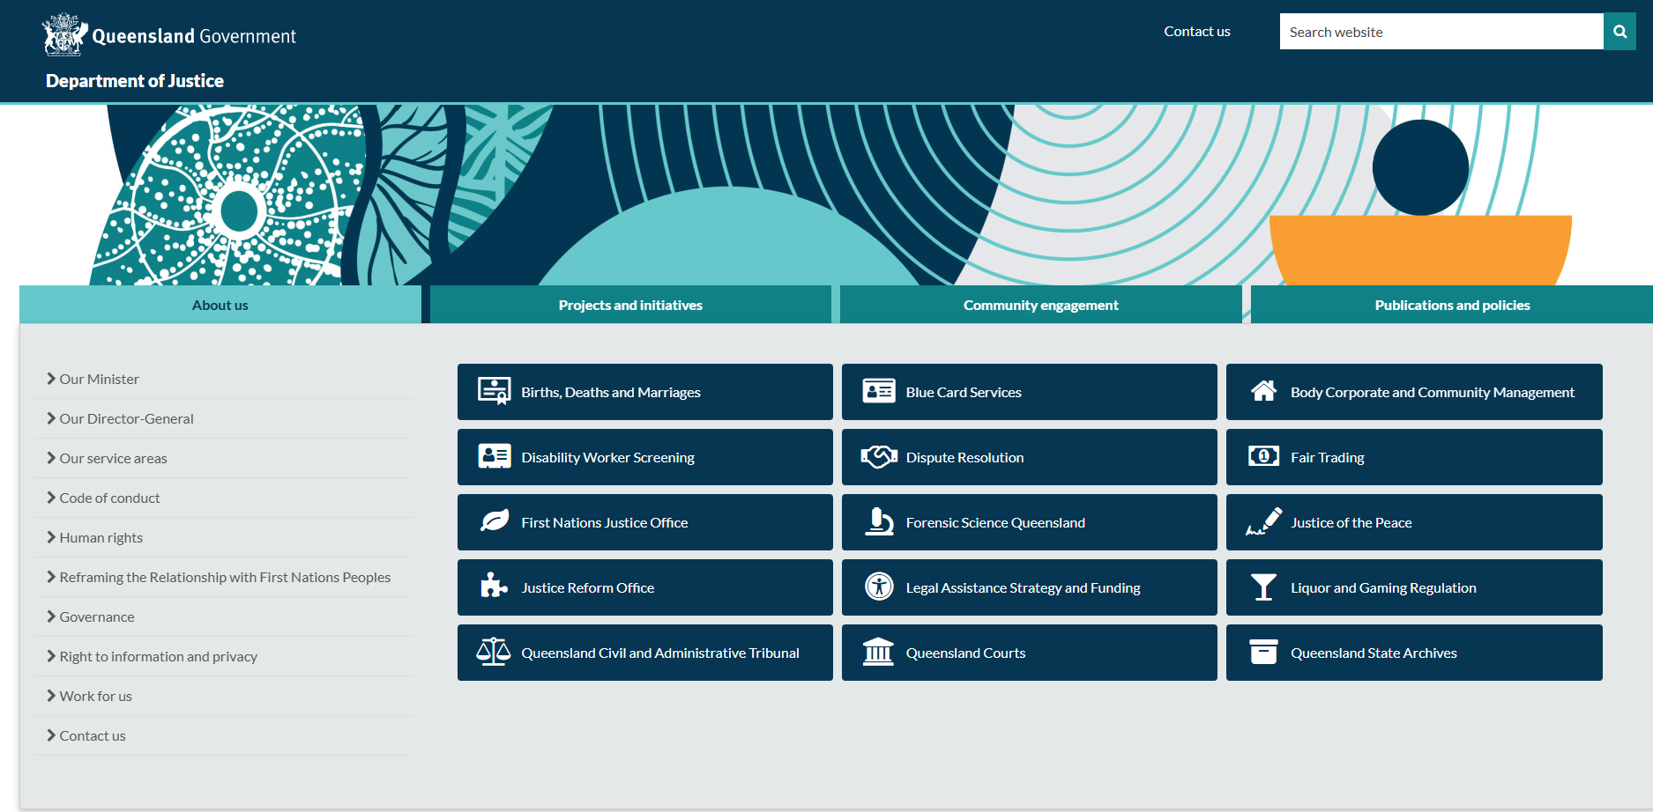The height and width of the screenshot is (812, 1653).
Task: Open Contact us link in sidebar list
Action: (x=93, y=735)
